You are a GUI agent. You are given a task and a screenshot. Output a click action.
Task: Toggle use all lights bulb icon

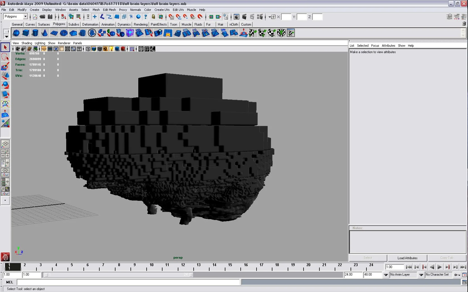pyautogui.click(x=111, y=49)
